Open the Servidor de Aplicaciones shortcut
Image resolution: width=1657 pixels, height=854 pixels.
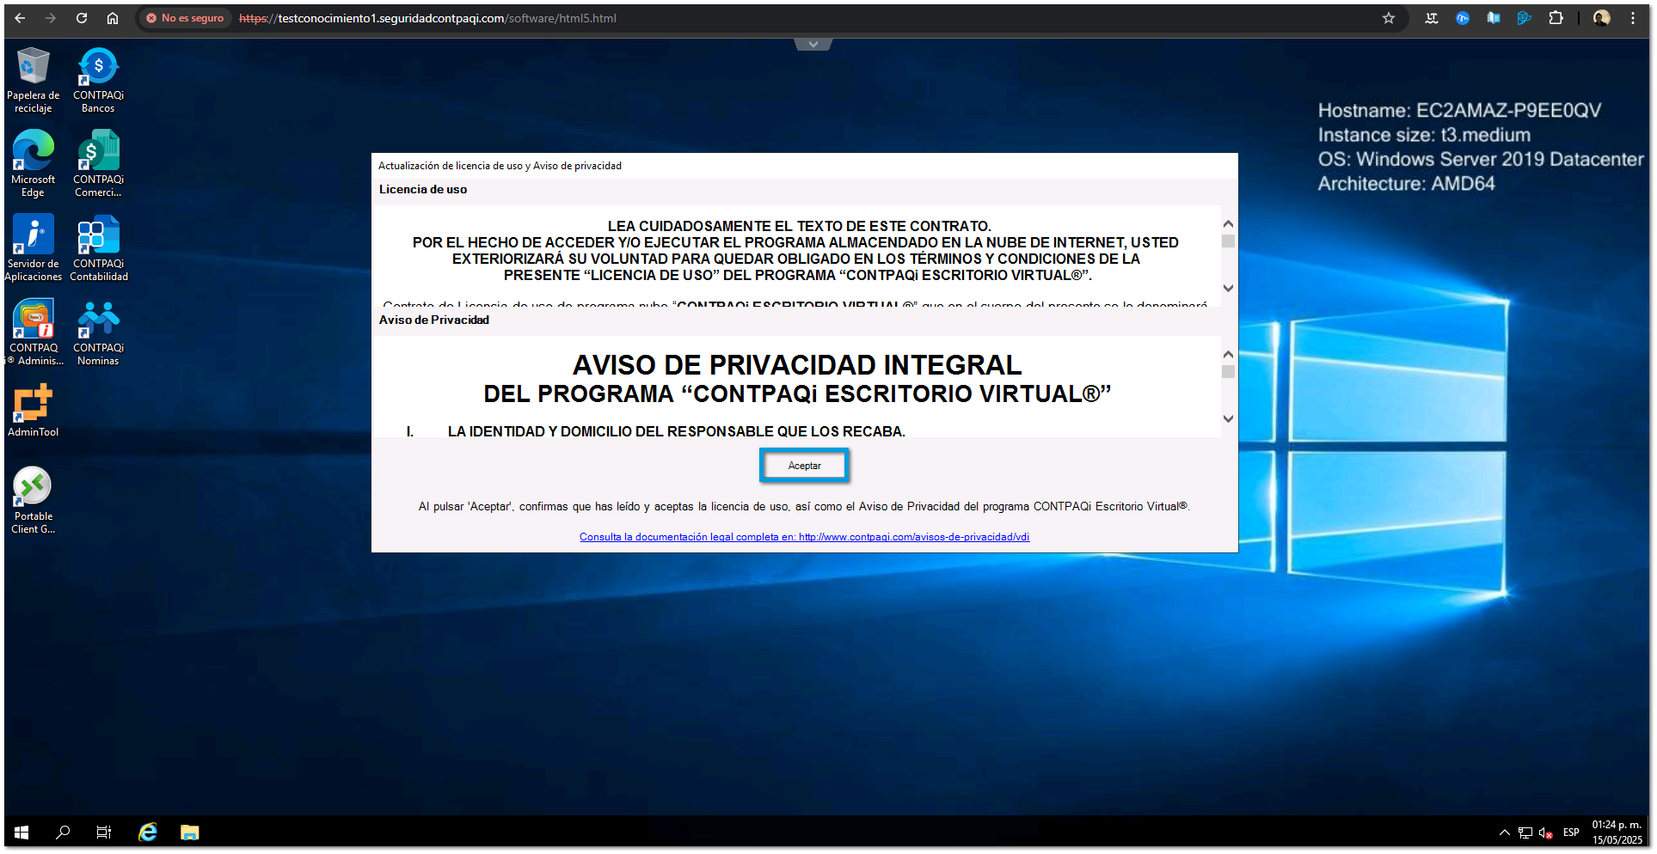[x=33, y=248]
